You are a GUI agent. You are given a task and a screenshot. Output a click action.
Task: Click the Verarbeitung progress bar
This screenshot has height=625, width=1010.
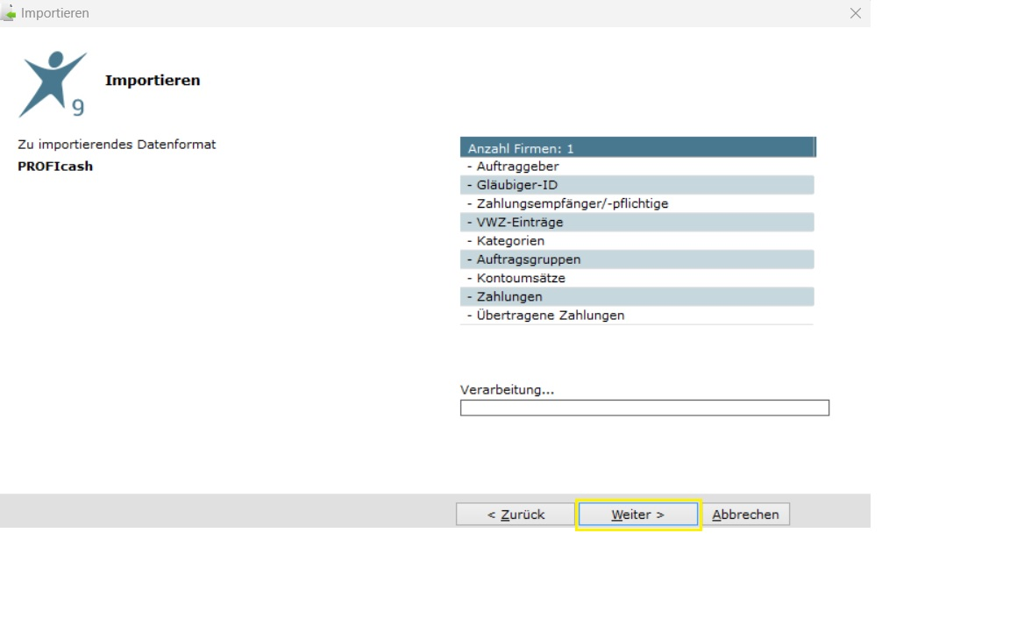(644, 408)
